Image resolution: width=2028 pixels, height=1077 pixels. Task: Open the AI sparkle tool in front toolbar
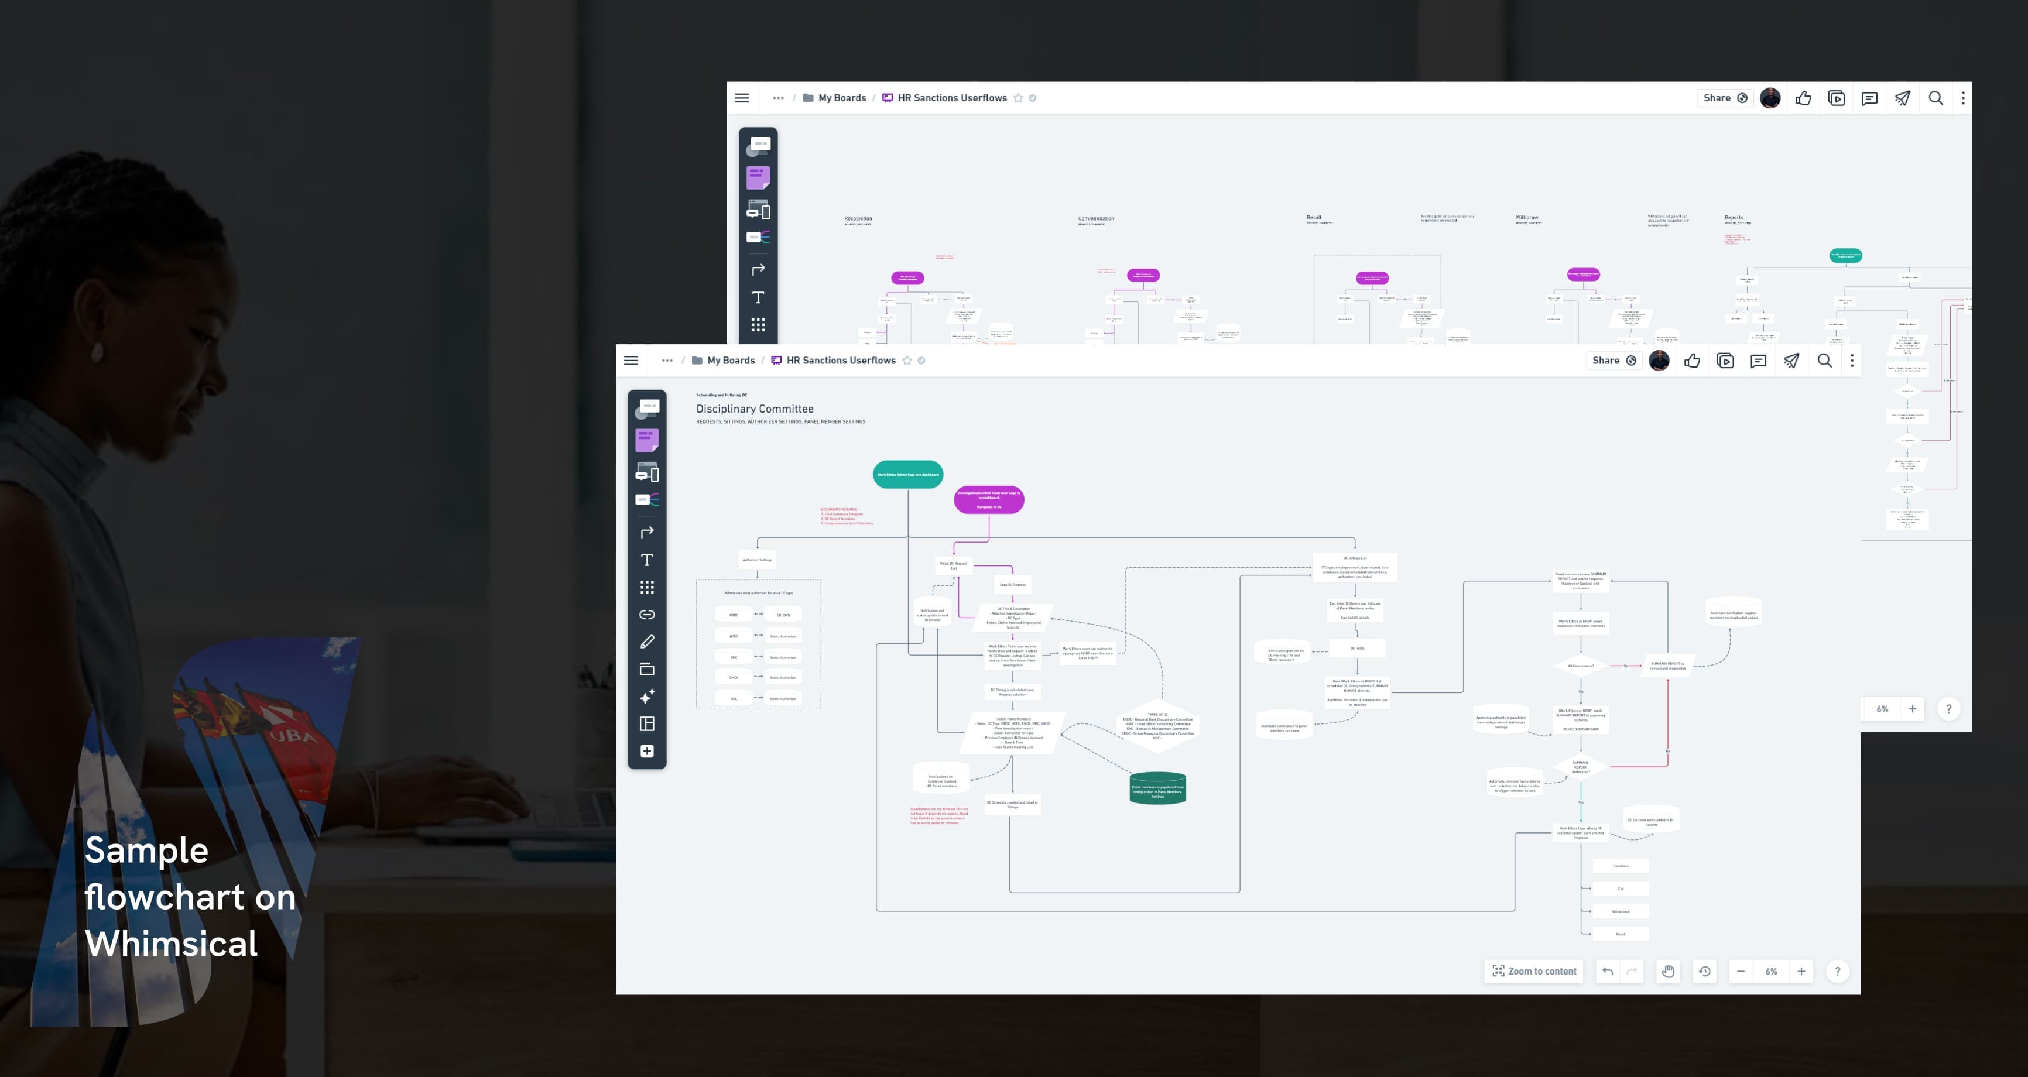(x=647, y=697)
